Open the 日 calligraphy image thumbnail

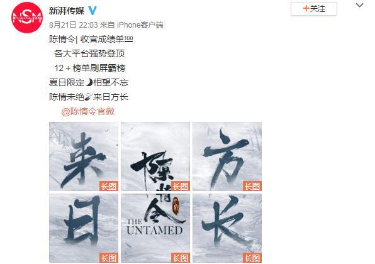click(84, 228)
